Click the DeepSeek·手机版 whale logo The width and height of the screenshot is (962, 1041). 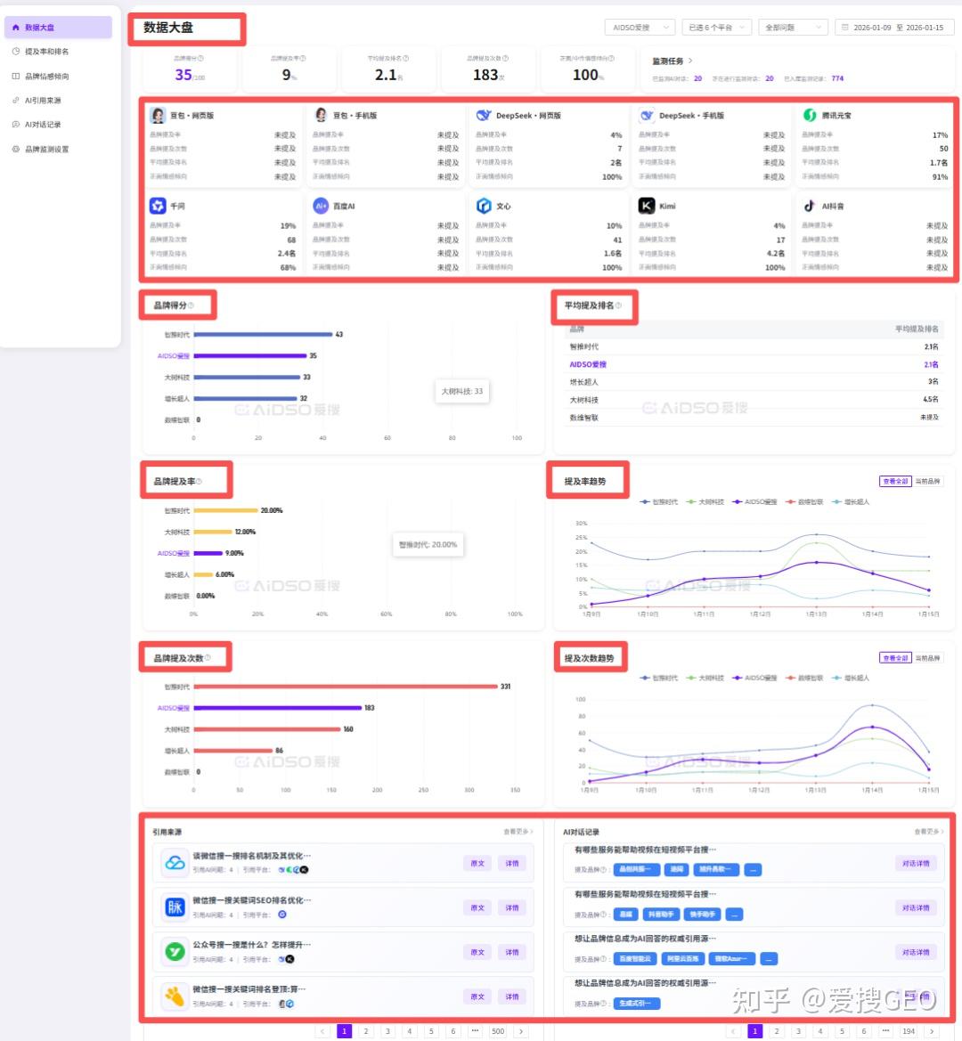point(647,115)
